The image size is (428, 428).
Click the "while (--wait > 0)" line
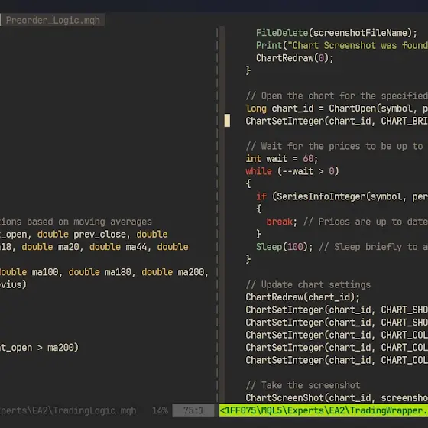(292, 171)
